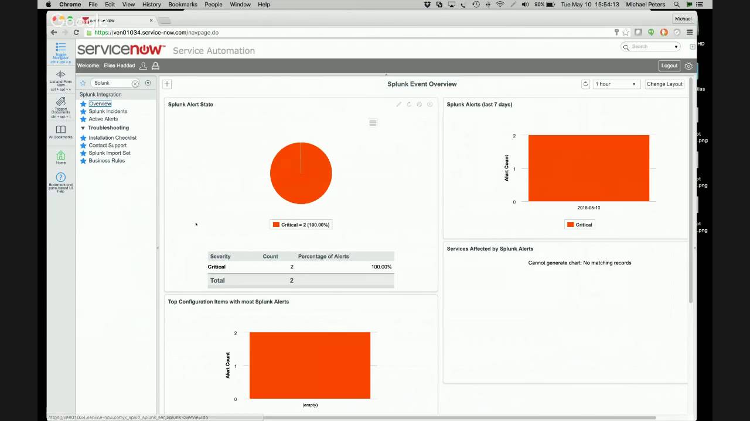The width and height of the screenshot is (750, 421).
Task: Click the Change Layout button
Action: [x=664, y=84]
